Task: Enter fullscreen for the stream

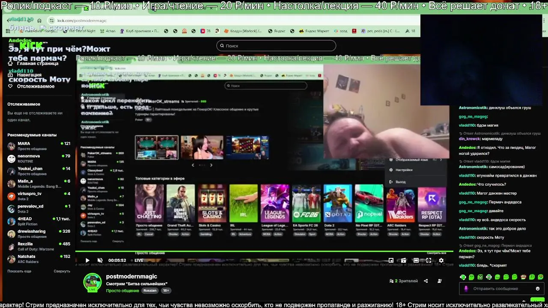Action: 429,260
